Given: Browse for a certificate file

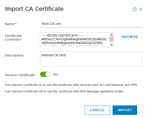Looking at the screenshot, I should pyautogui.click(x=130, y=37).
